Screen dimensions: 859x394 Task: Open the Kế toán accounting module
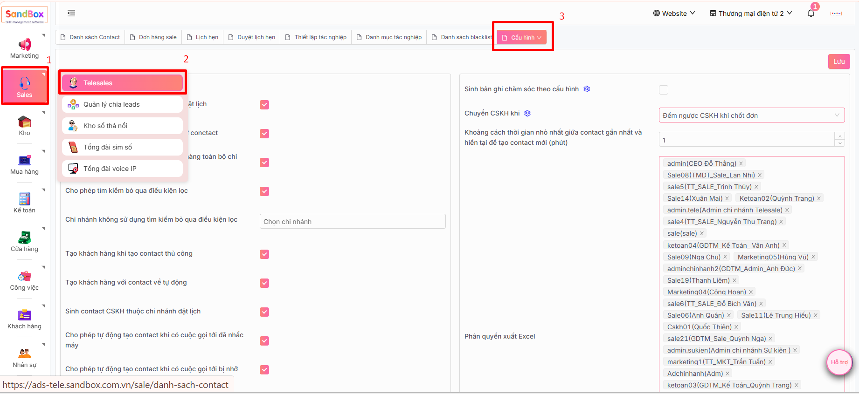[24, 203]
